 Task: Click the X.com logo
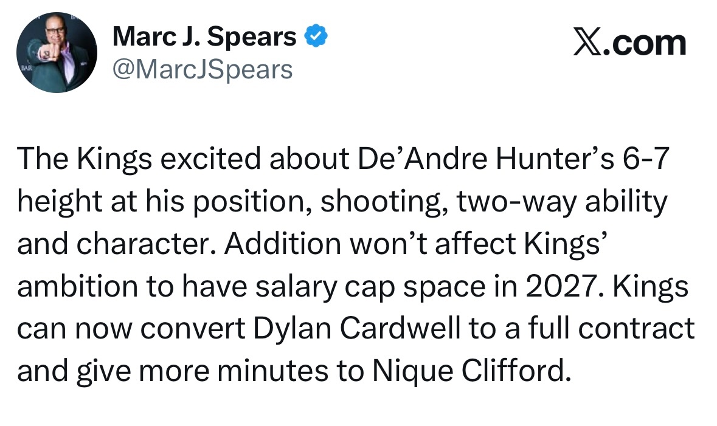[x=629, y=43]
